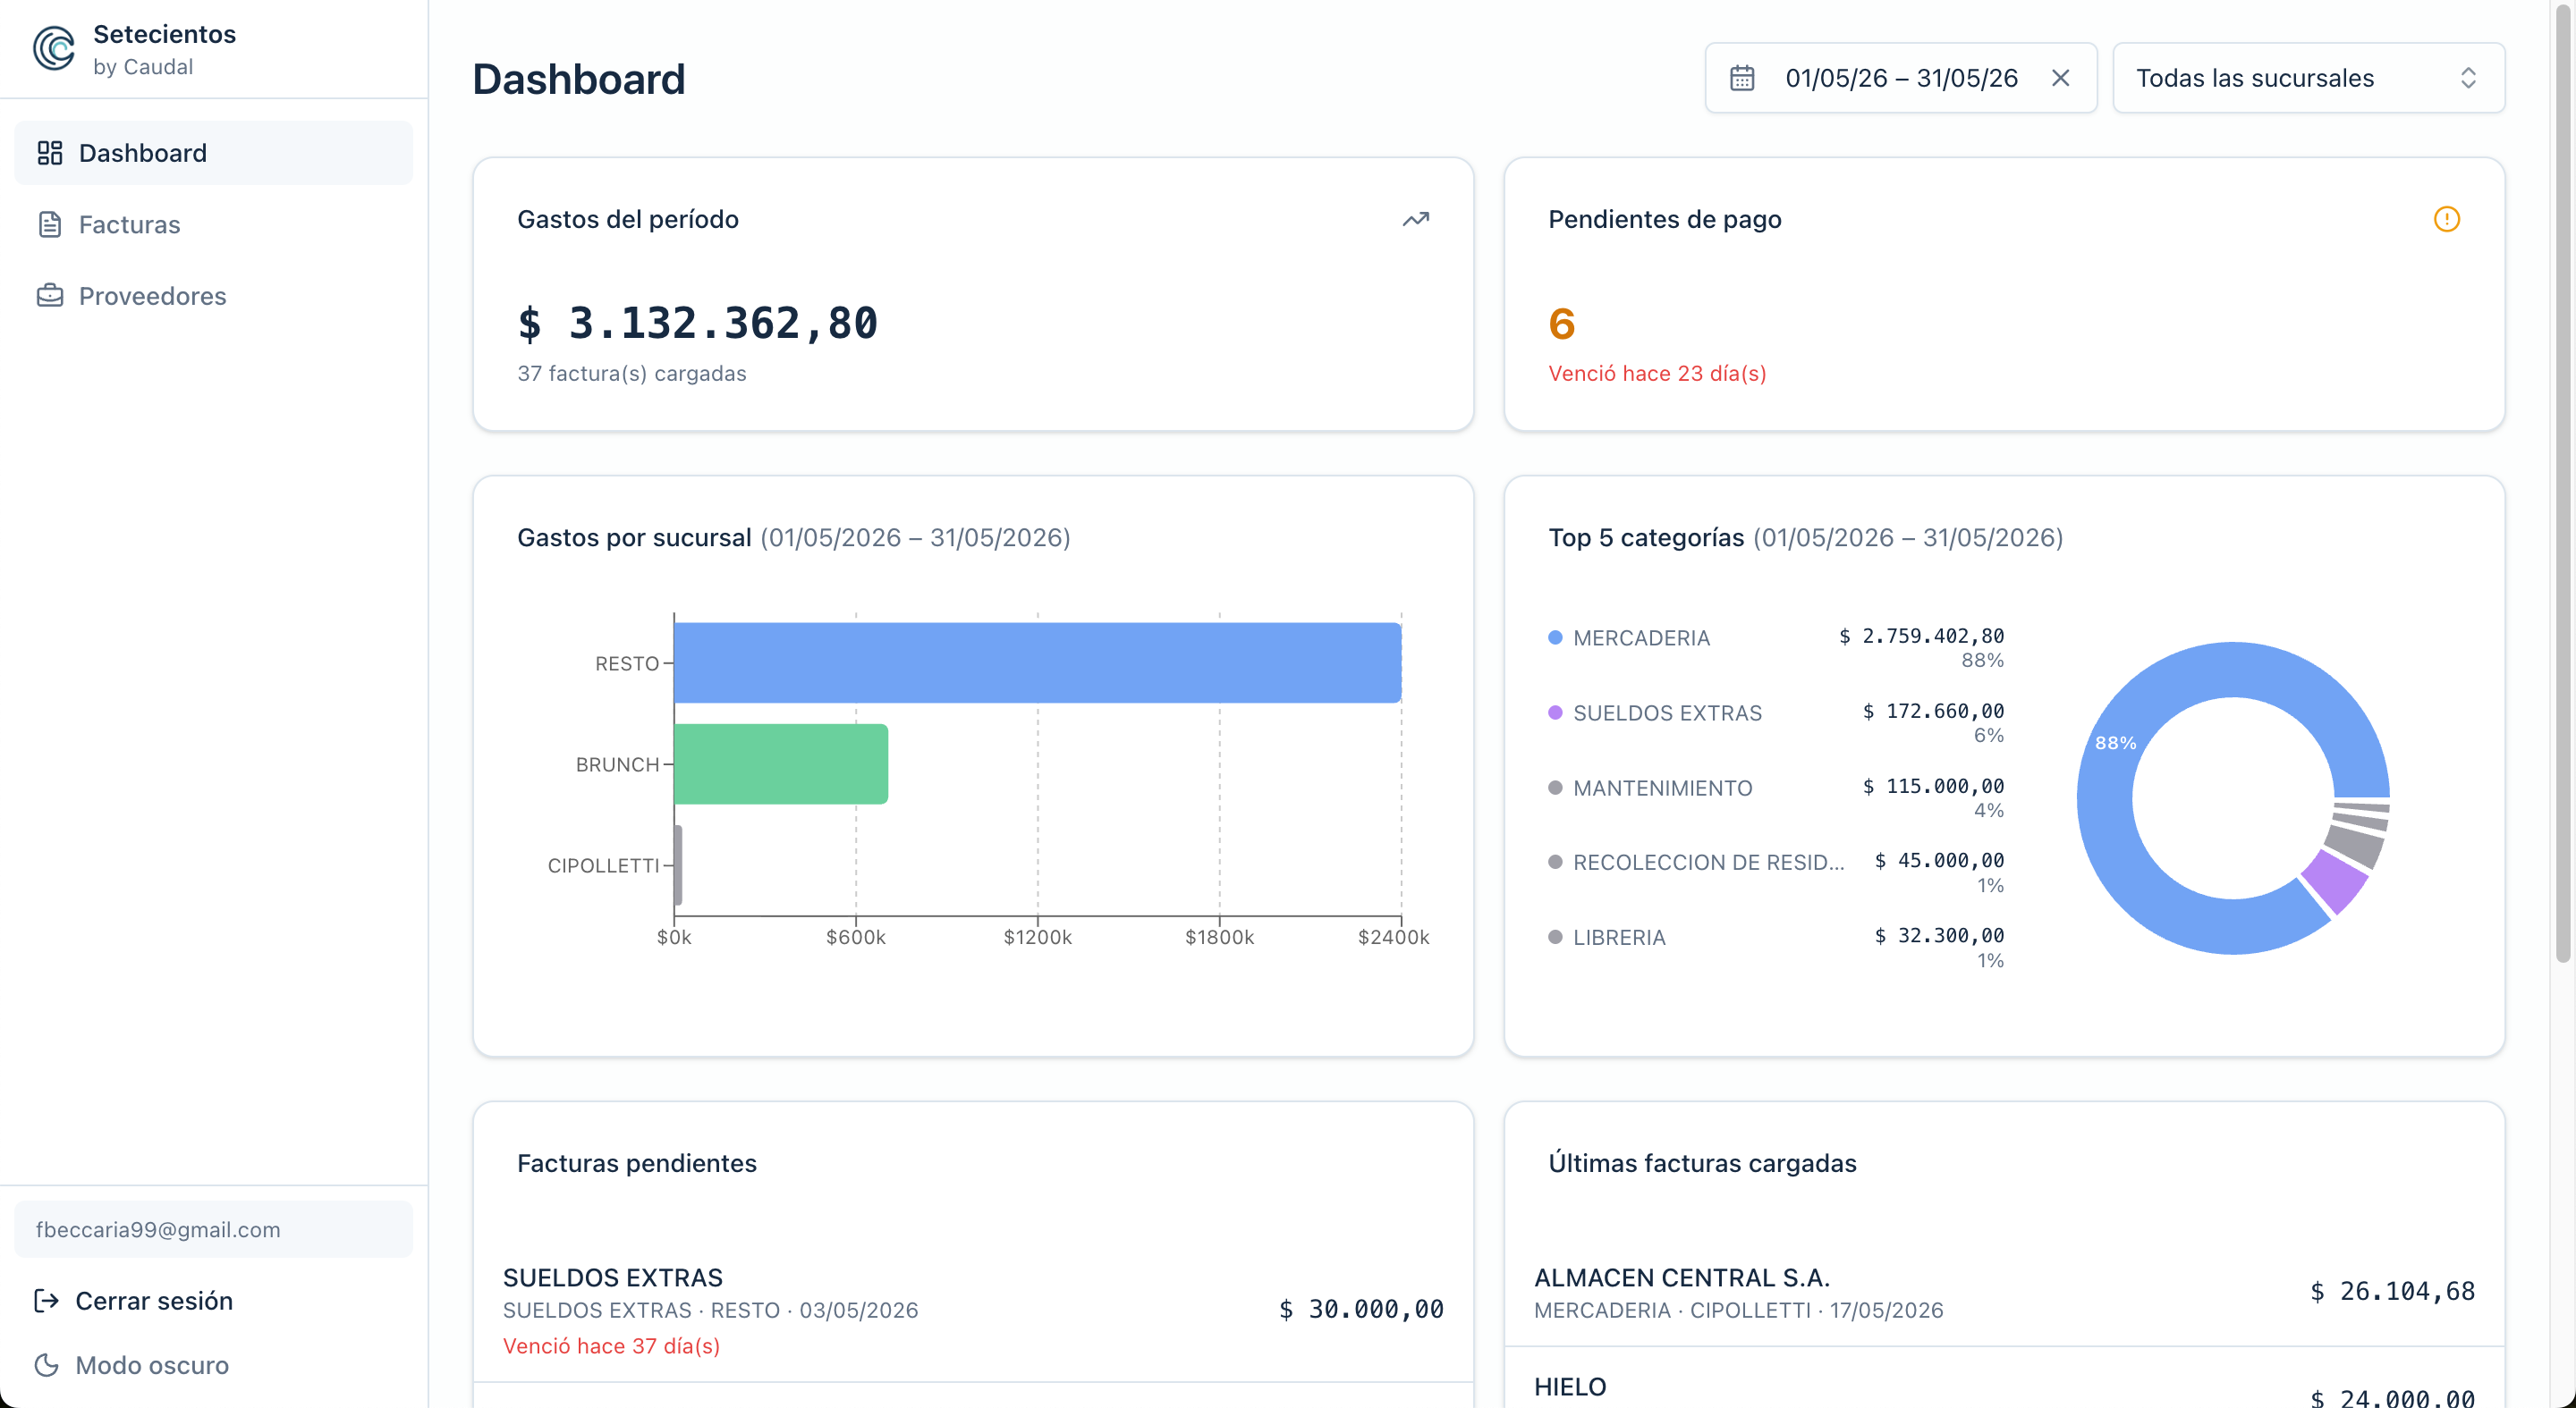Open the HIELO invoice row

tap(2004, 1379)
